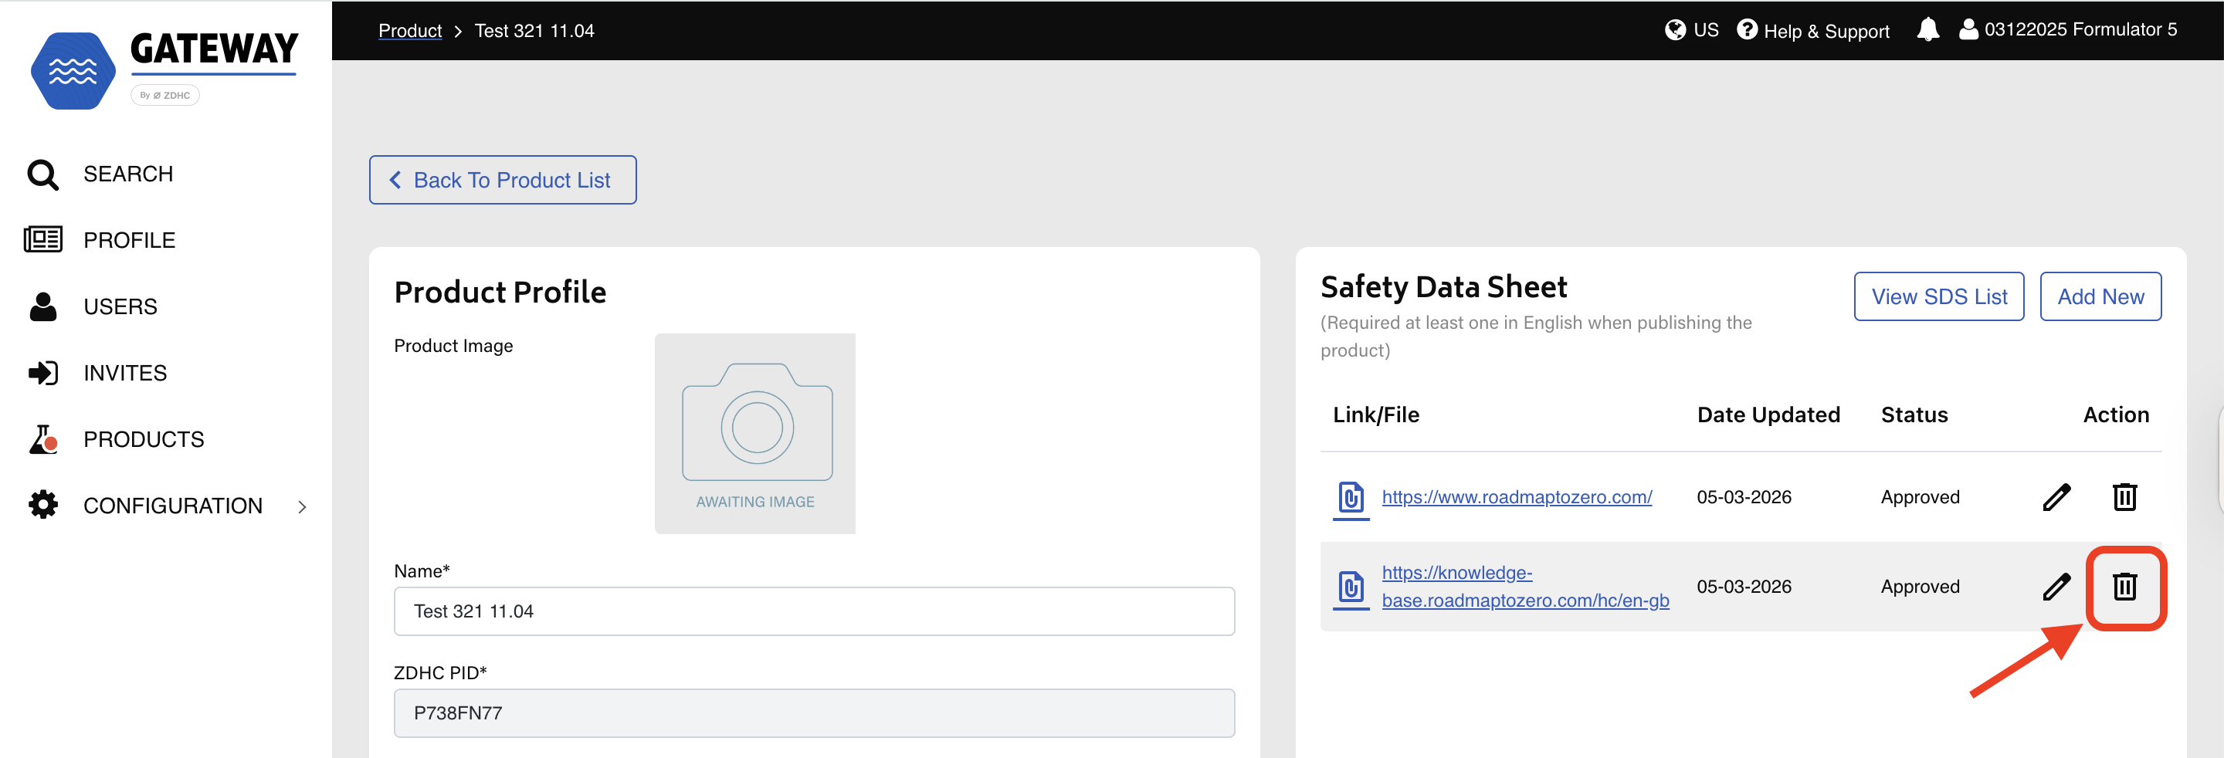Open notifications via the bell icon
Screen dimensions: 2224x758
[x=1928, y=29]
